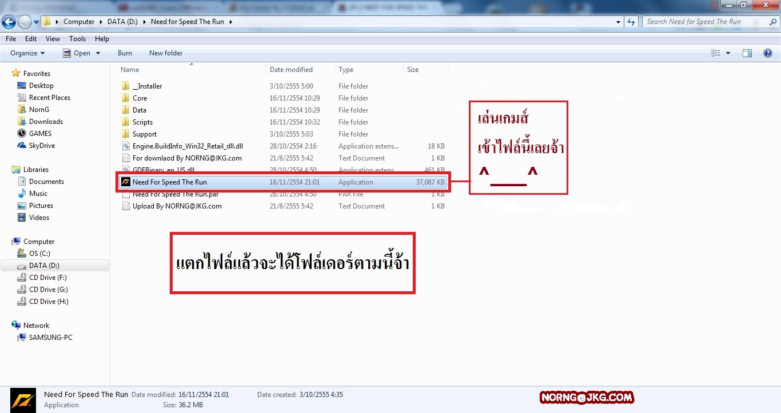Click the GAMES icon in Favorites
The height and width of the screenshot is (413, 781).
[22, 134]
